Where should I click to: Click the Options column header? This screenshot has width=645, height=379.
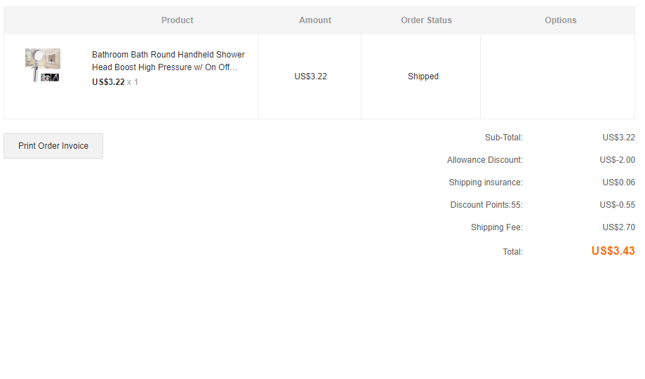[x=560, y=20]
